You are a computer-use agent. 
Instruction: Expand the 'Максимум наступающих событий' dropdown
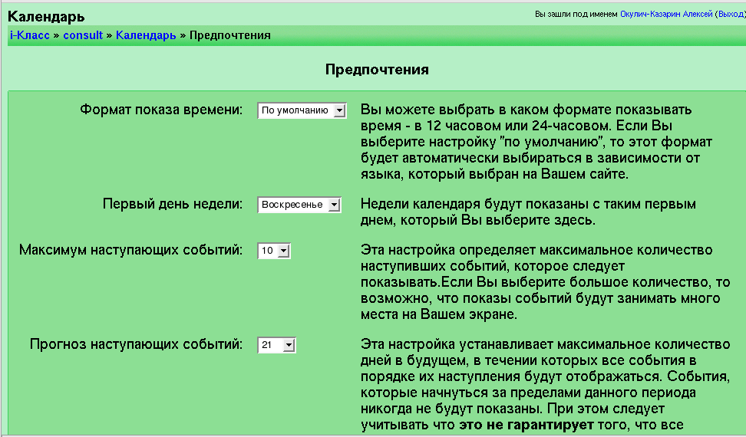click(x=274, y=251)
